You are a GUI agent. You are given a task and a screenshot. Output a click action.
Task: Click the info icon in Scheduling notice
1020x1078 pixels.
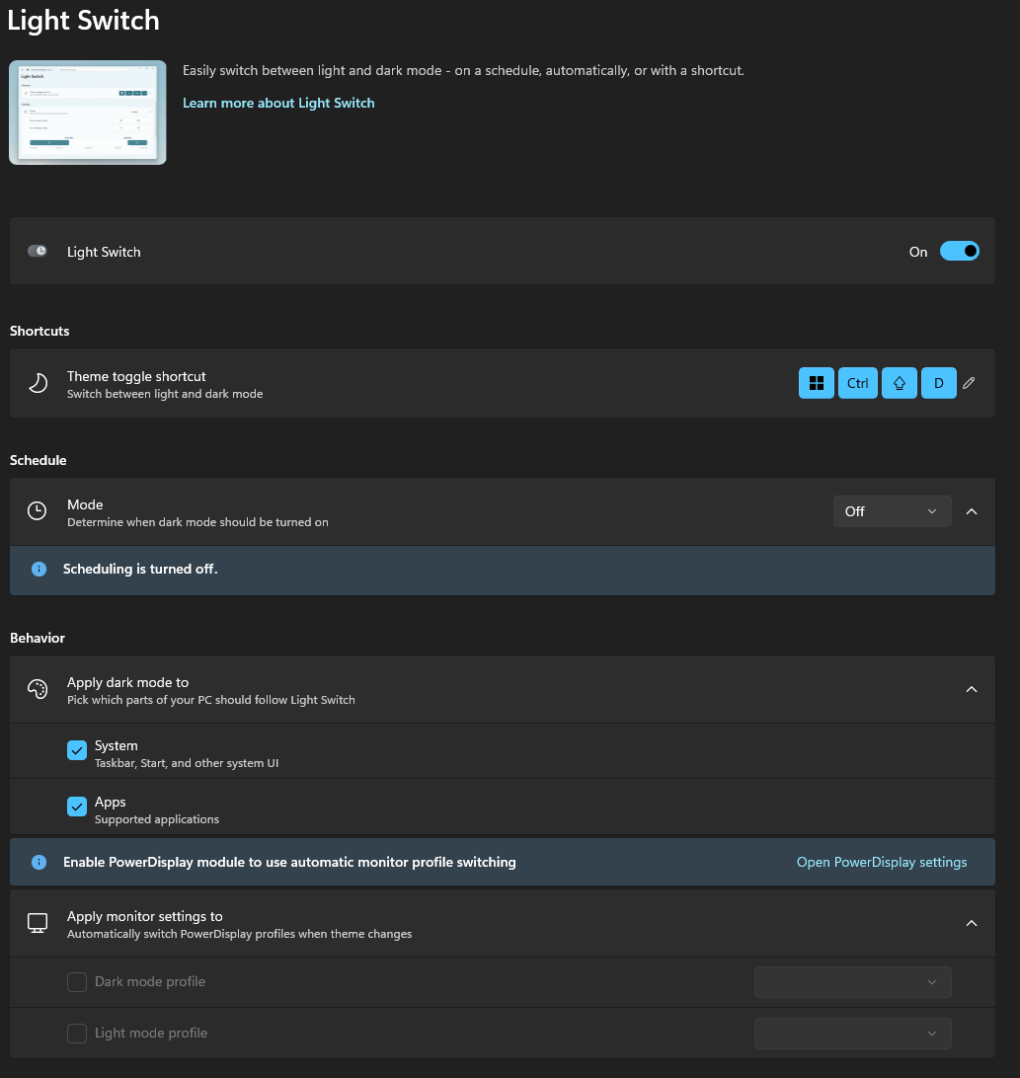tap(39, 570)
